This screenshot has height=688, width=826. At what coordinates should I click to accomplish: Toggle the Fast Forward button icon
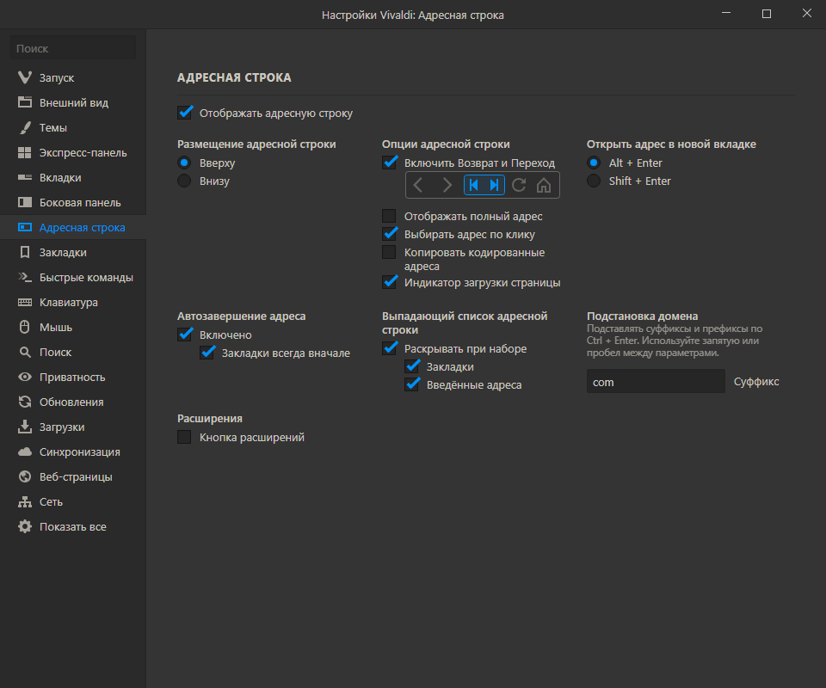pos(495,185)
